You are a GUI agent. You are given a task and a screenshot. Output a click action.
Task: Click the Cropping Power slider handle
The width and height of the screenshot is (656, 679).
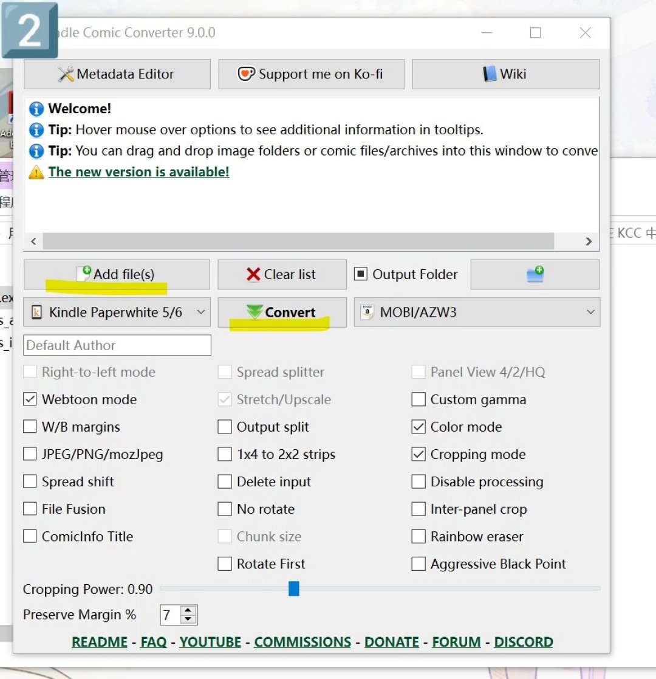pos(294,588)
